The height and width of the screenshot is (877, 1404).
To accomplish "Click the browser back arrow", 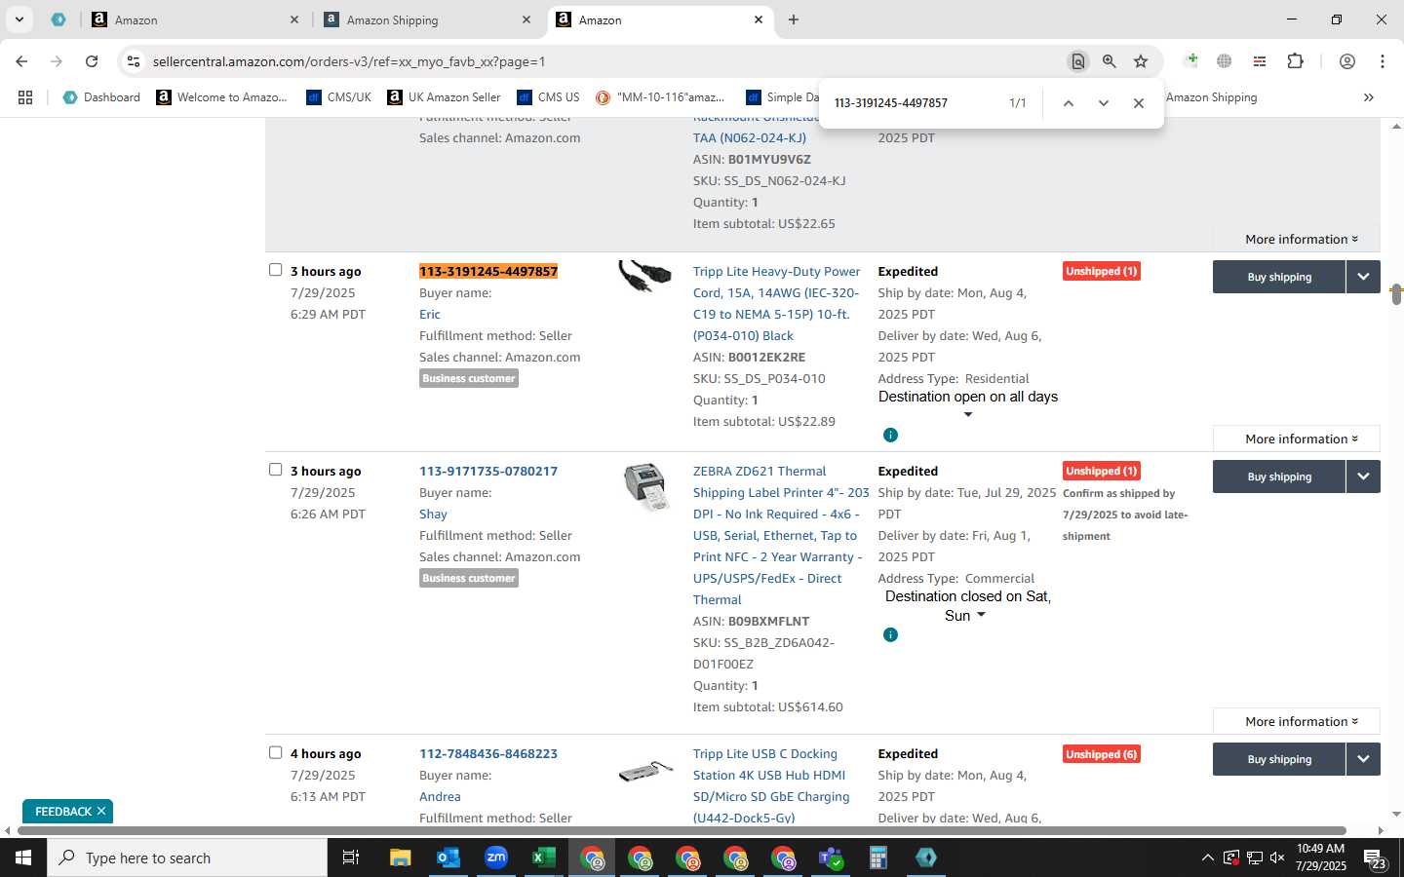I will pos(21,61).
